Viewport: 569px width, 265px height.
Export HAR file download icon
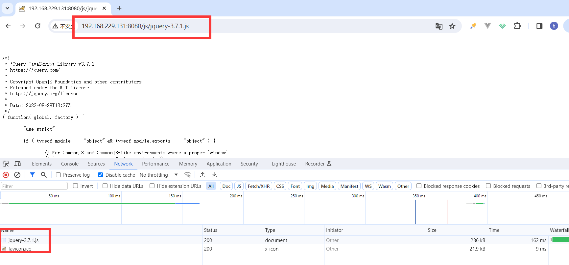click(214, 175)
